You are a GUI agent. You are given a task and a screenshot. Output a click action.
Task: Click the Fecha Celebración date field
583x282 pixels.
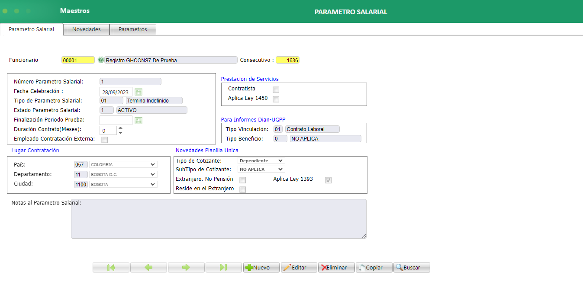pos(116,92)
